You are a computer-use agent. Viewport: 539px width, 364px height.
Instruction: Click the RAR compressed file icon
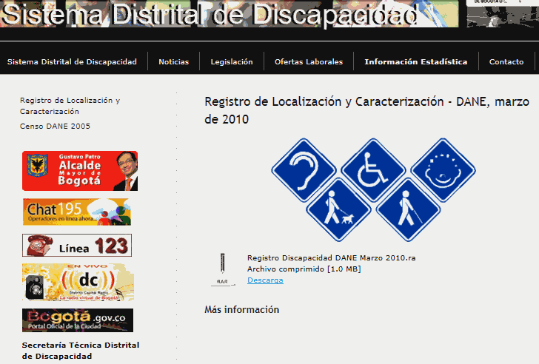click(x=222, y=269)
